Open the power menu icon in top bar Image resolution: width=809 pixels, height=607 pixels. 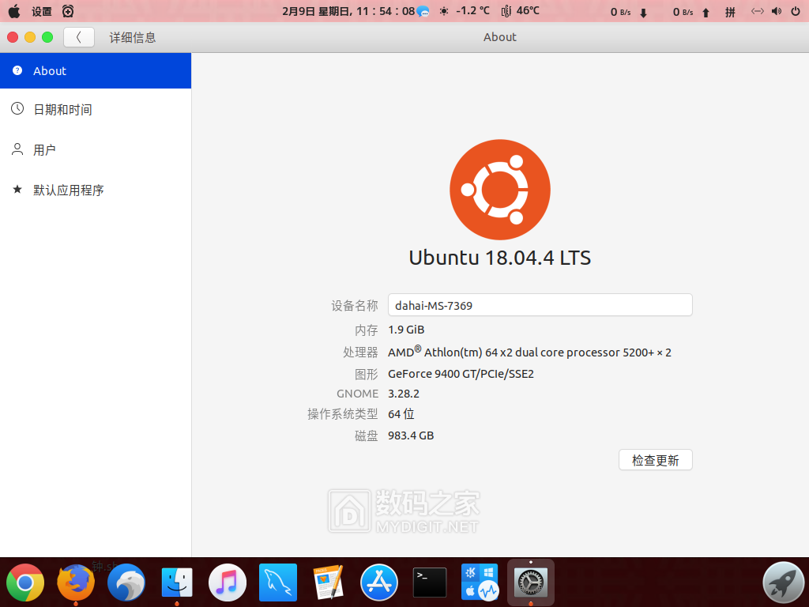[x=795, y=11]
